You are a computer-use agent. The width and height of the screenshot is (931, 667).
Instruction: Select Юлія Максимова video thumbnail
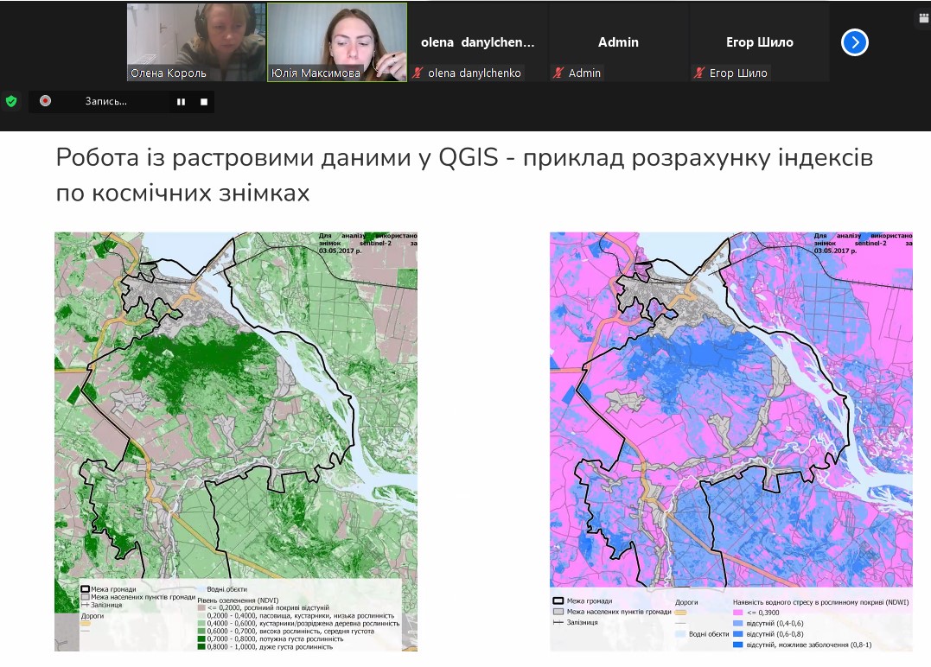(x=337, y=41)
